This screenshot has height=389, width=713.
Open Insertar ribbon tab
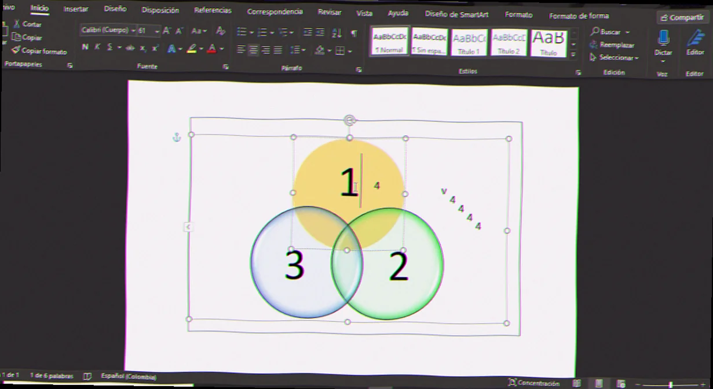coord(76,9)
